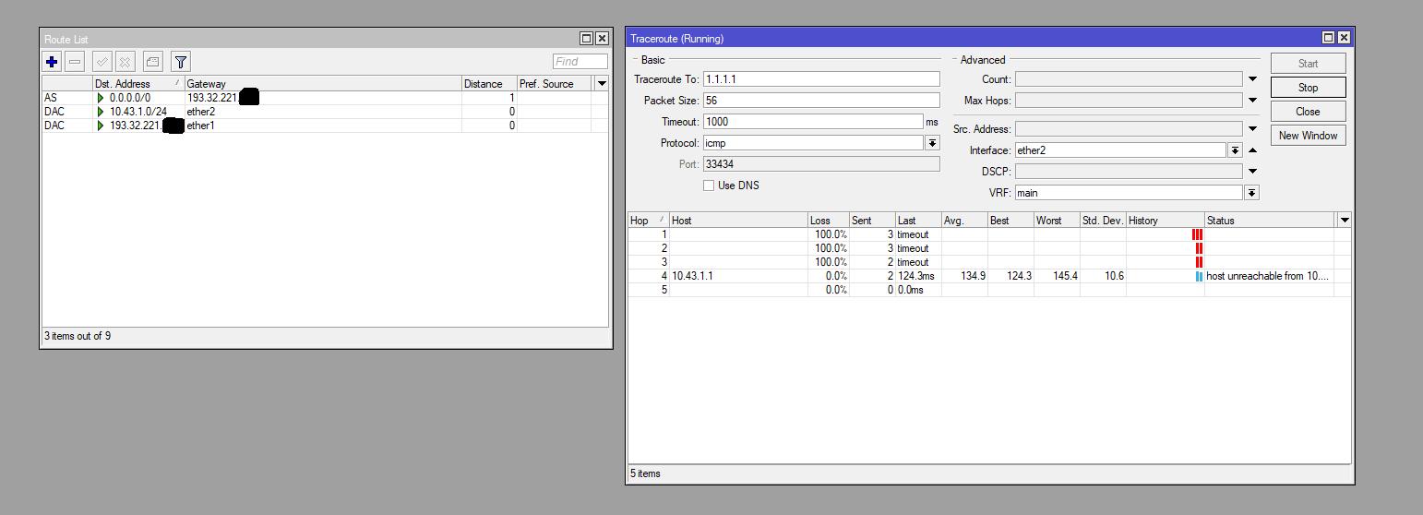Select the hop 1 row number
The height and width of the screenshot is (515, 1423).
664,234
